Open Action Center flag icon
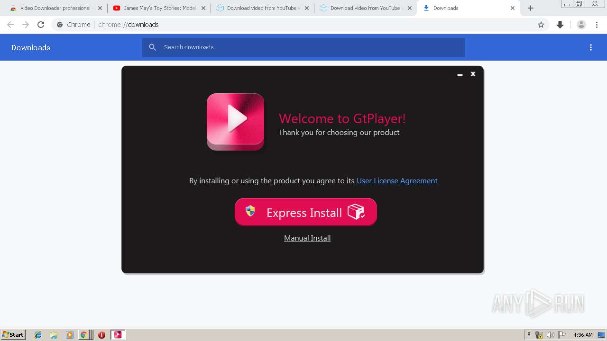607x341 pixels. [562, 335]
